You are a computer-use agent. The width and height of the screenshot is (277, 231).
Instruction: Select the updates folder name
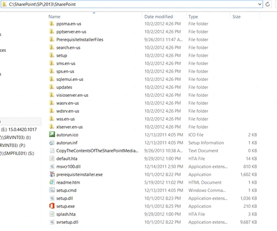tap(64, 87)
